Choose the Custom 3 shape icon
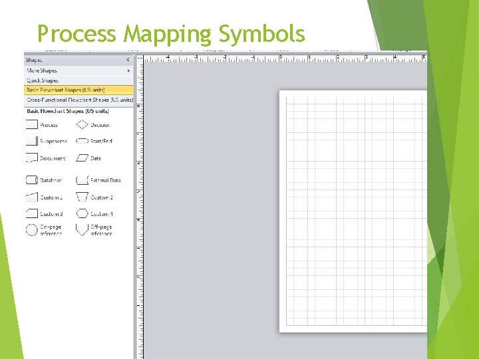This screenshot has width=479, height=359. click(32, 213)
